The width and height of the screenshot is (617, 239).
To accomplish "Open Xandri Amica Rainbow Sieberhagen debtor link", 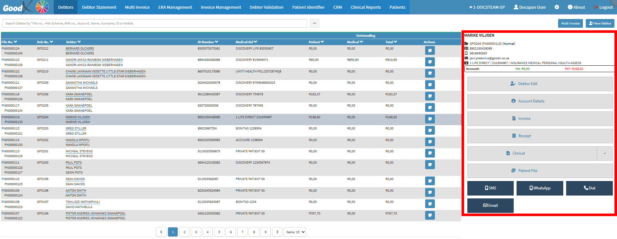I will [94, 60].
